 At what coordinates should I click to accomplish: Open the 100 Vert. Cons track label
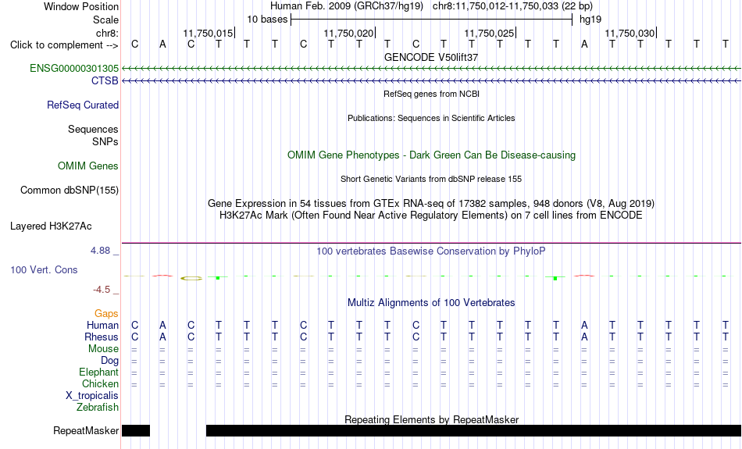pos(44,269)
